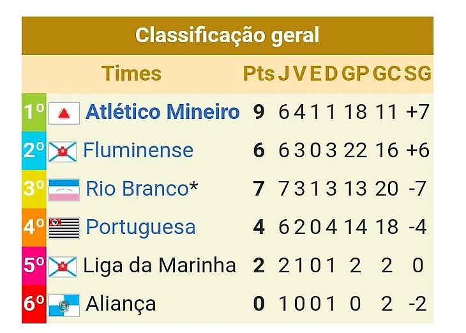Image resolution: width=466 pixels, height=333 pixels.
Task: Open the Portuguesa team link
Action: point(140,228)
